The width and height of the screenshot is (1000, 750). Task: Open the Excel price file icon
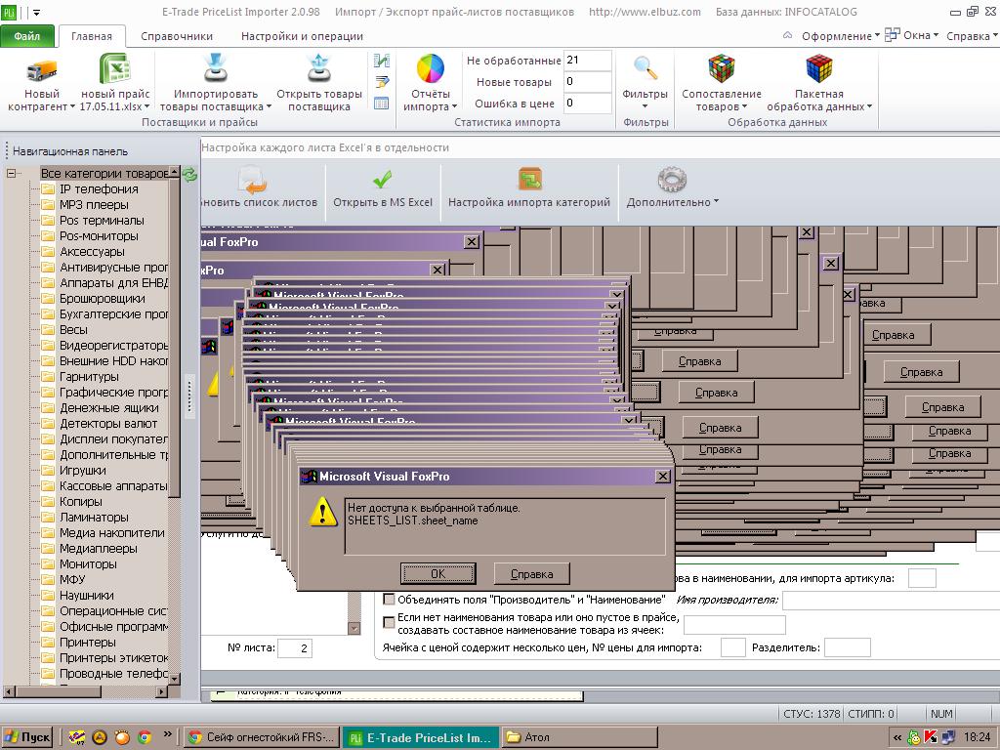pyautogui.click(x=115, y=69)
